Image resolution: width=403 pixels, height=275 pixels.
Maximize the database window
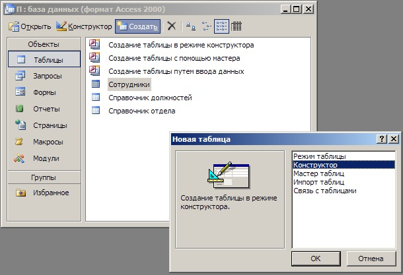[x=297, y=9]
